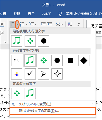Select checkmark bullet in library
Viewport: 102px width, 120px height.
click(30, 74)
